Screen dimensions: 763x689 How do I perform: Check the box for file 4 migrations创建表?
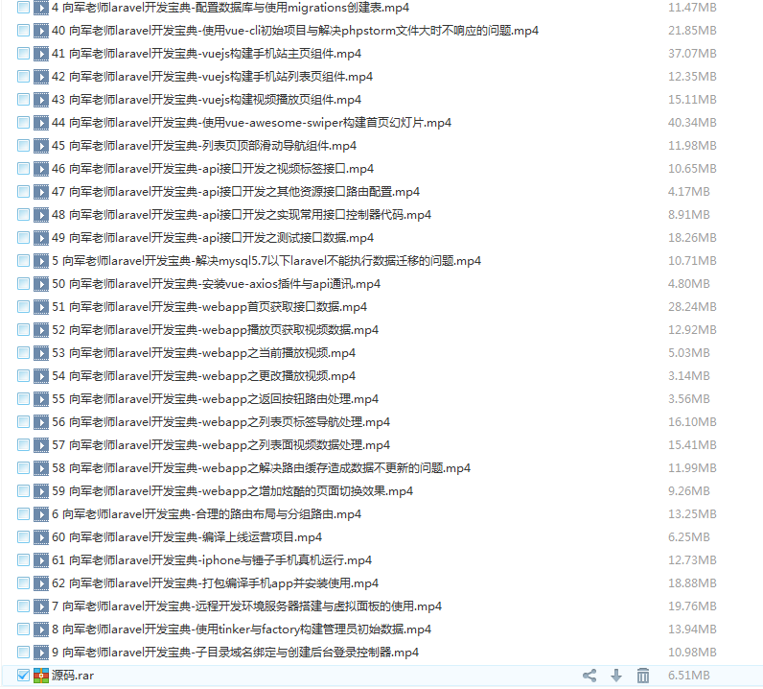[23, 8]
